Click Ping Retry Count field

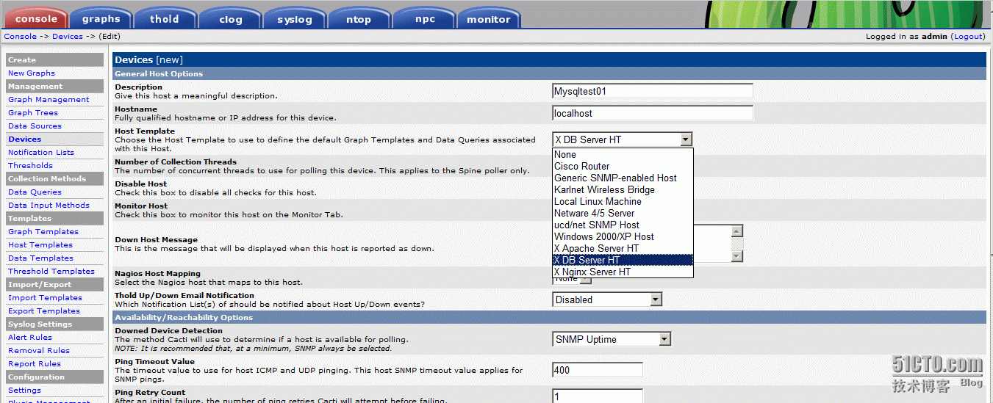pos(598,396)
